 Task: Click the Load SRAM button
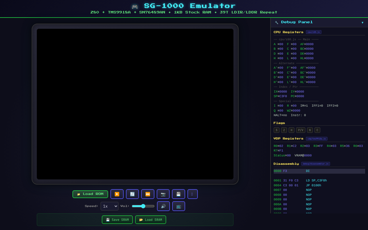(x=151, y=220)
